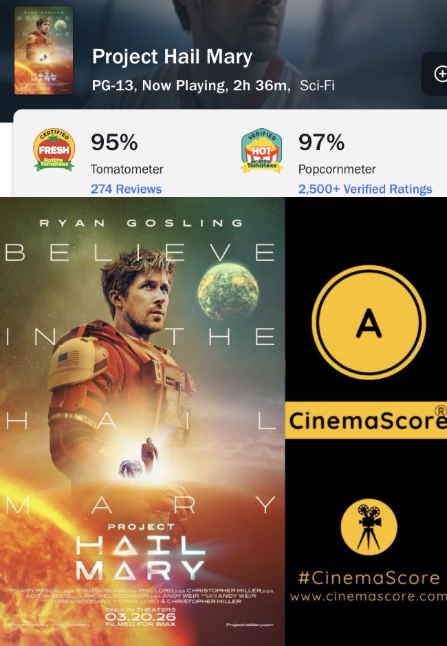The image size is (447, 646).
Task: Click the Project Hail Mary title heading
Action: pos(172,57)
